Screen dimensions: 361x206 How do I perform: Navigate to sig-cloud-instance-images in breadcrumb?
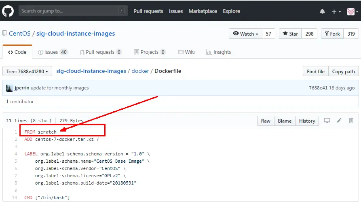91,71
